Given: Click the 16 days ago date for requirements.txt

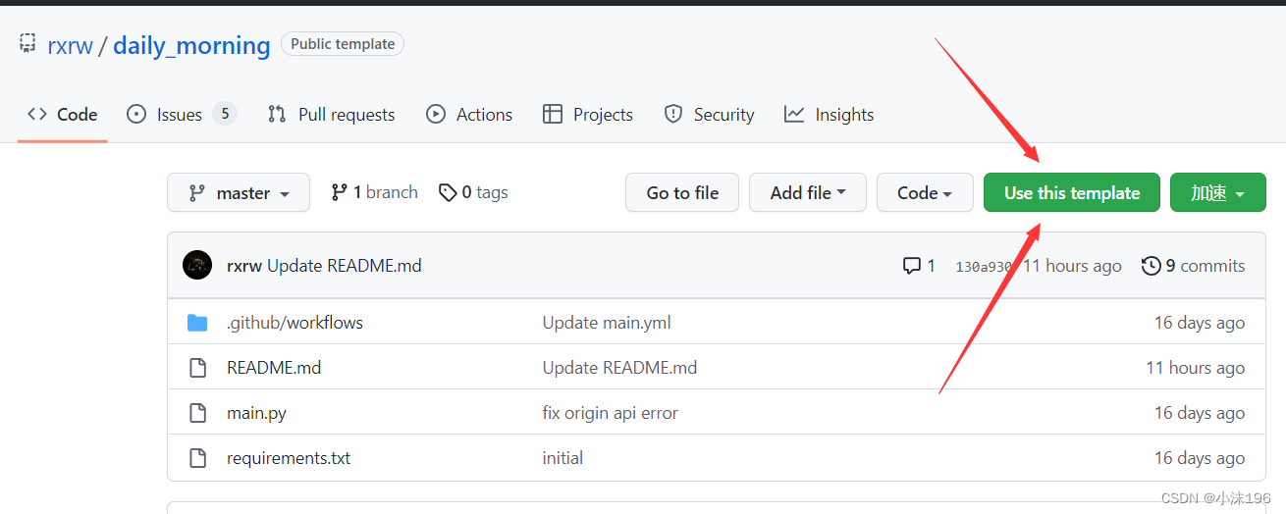Looking at the screenshot, I should 1200,458.
